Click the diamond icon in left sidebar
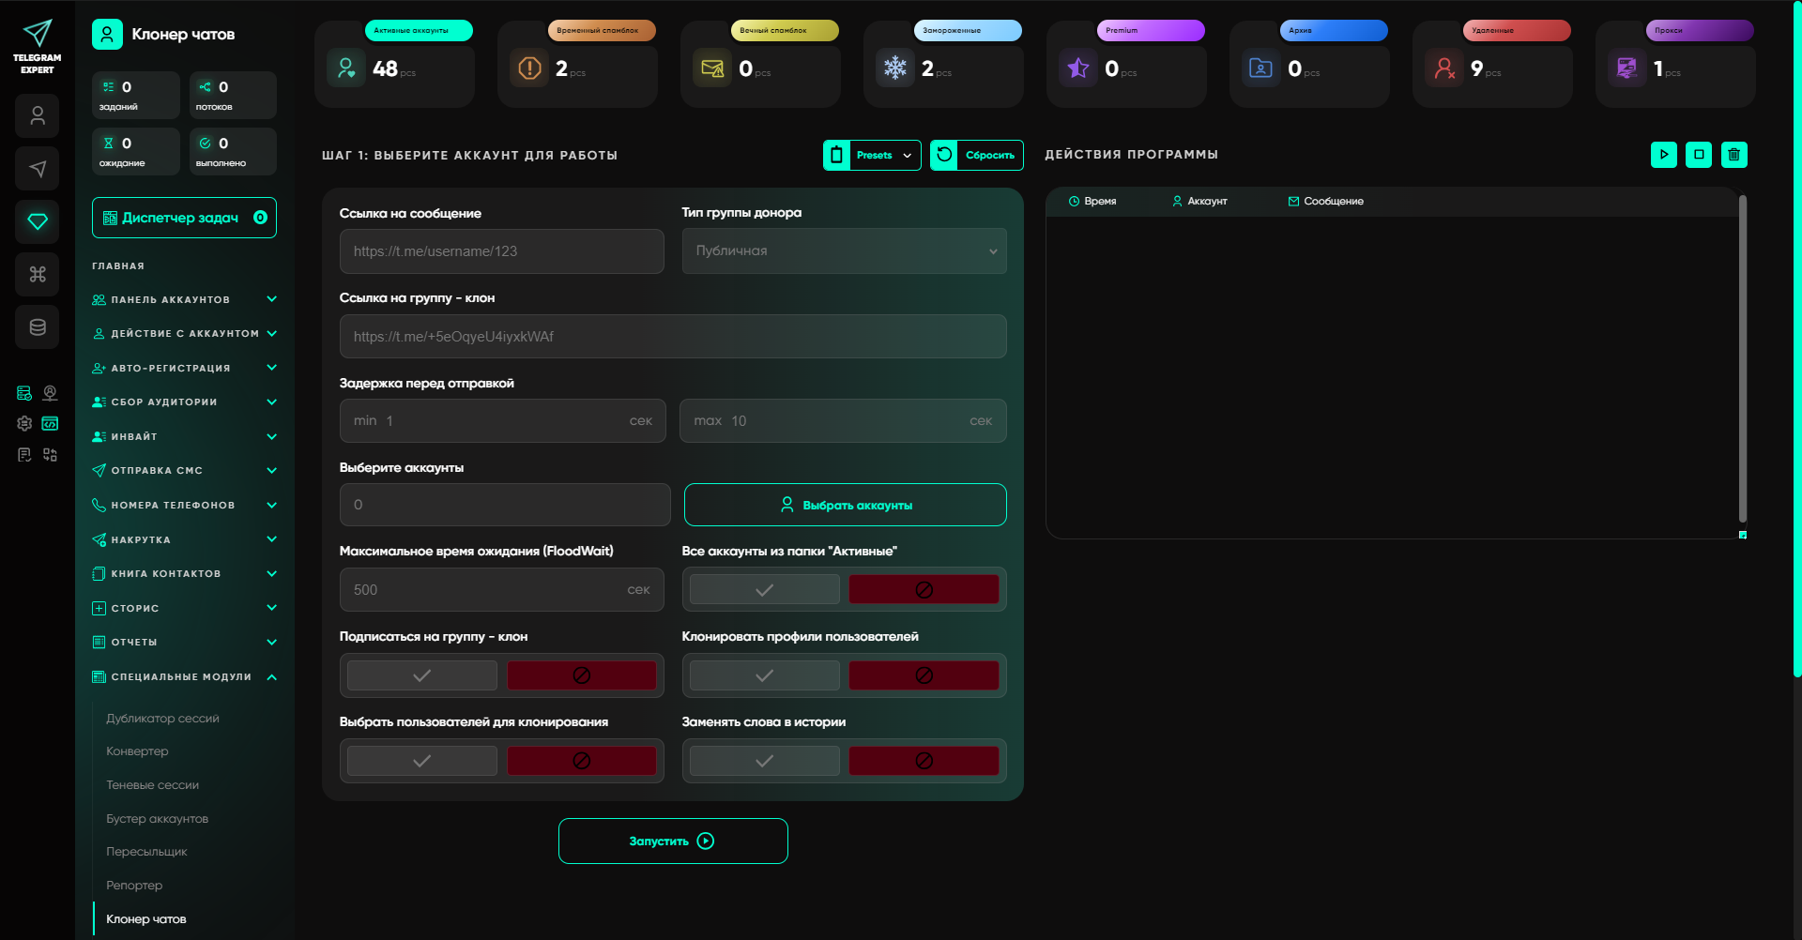Image resolution: width=1802 pixels, height=940 pixels. [38, 221]
